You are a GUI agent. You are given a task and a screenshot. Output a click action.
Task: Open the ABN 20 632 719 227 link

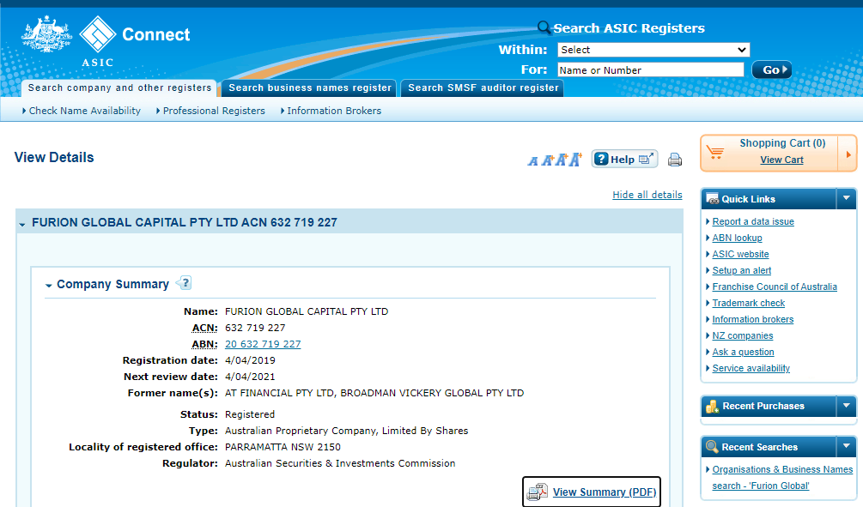coord(263,344)
